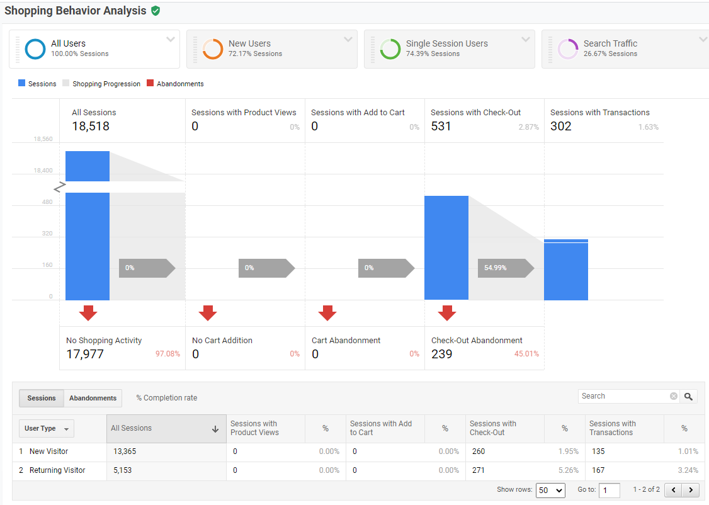Toggle the Shopping Progression legend item
709x505 pixels.
(101, 83)
